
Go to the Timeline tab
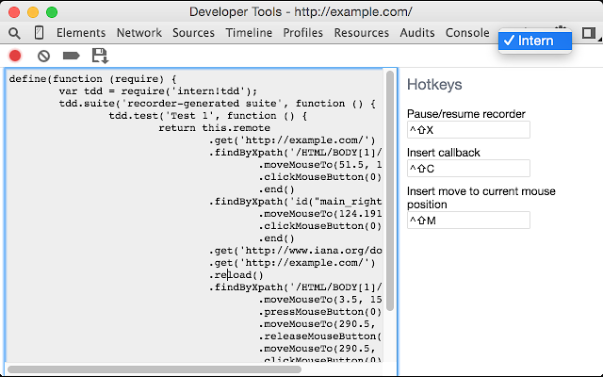pyautogui.click(x=249, y=33)
